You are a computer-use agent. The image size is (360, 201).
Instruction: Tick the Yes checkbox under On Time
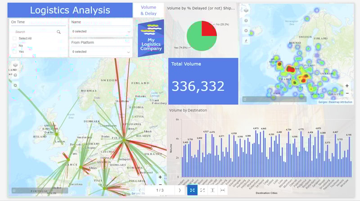[15, 52]
